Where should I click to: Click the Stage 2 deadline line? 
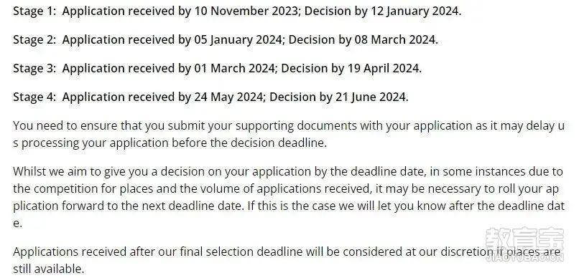pos(226,40)
